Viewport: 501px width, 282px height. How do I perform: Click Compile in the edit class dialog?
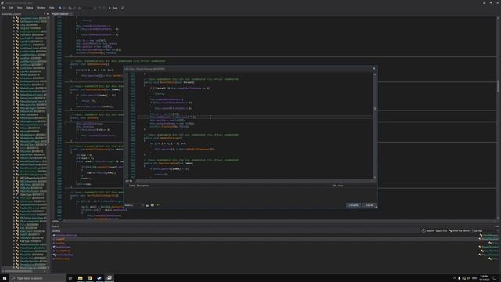(353, 205)
